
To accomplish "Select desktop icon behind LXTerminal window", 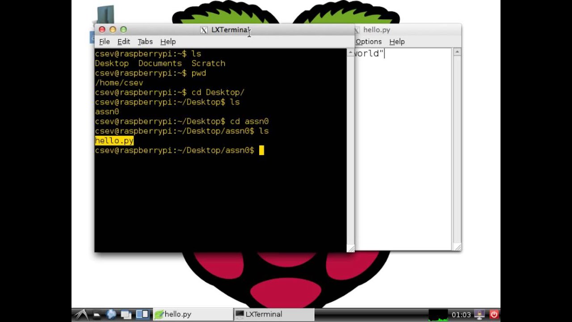I will click(x=105, y=14).
